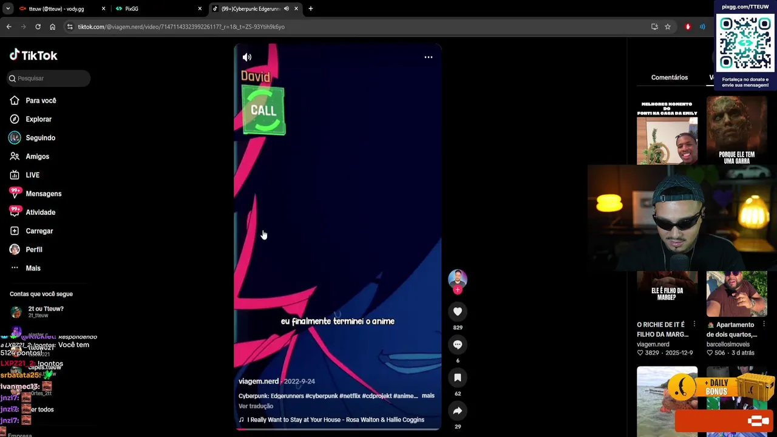Click the viagem.nerd author under Richie video
777x437 pixels.
coord(653,344)
